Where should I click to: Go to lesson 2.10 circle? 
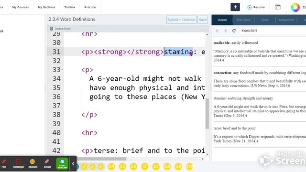pyautogui.click(x=189, y=167)
